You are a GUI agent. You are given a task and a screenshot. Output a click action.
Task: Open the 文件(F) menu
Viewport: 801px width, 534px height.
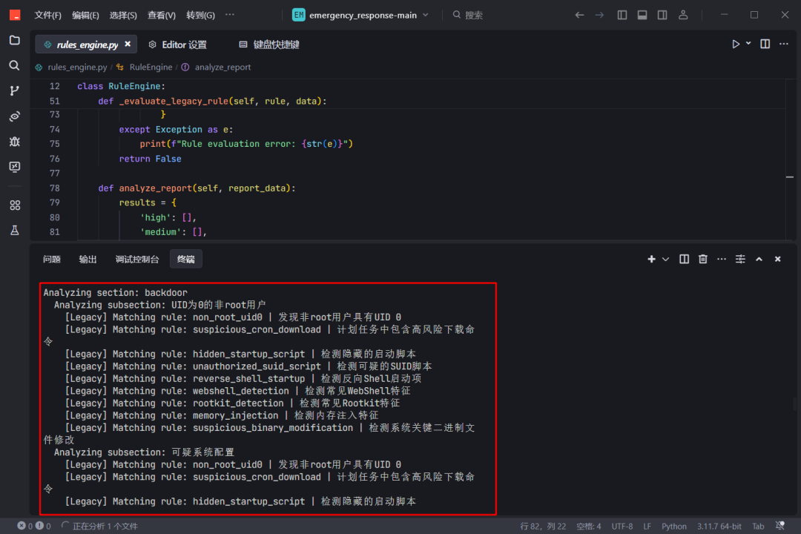(x=48, y=16)
